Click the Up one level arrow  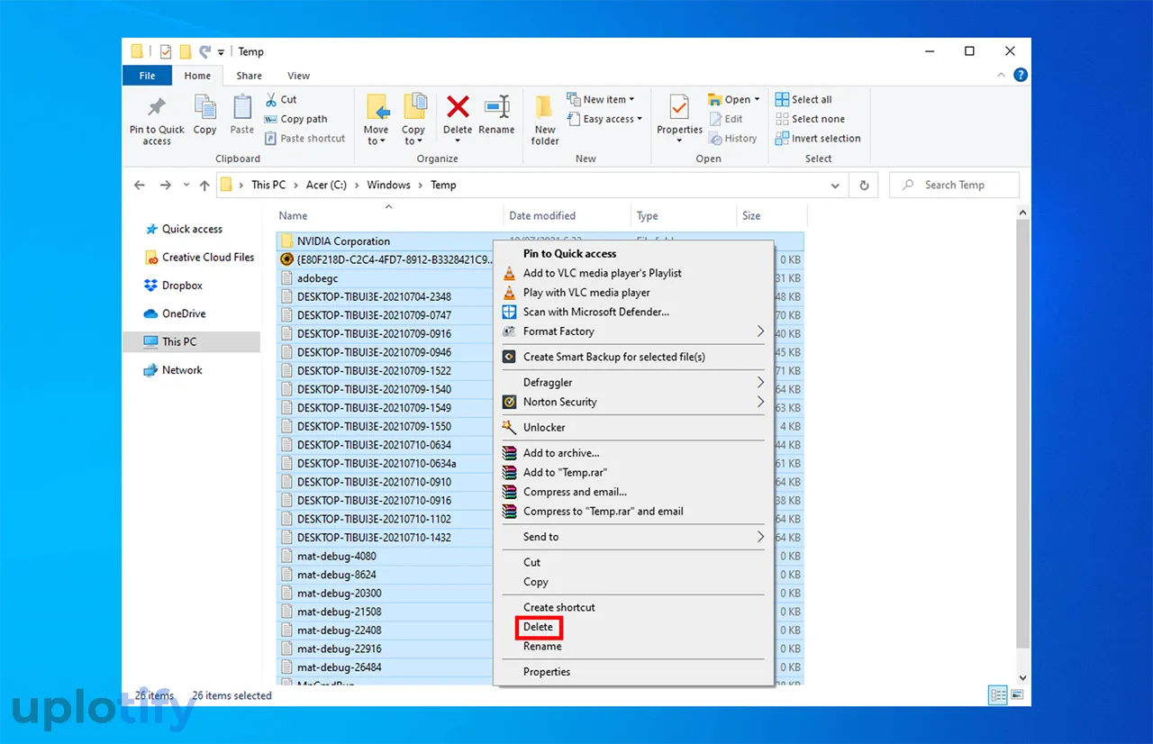(204, 185)
